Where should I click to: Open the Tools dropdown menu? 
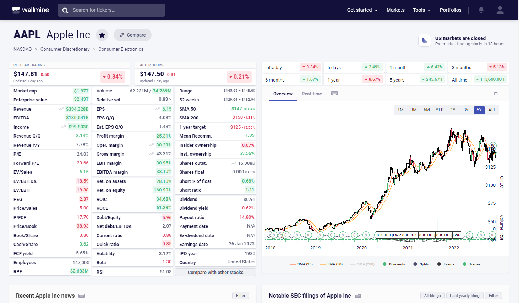(421, 10)
